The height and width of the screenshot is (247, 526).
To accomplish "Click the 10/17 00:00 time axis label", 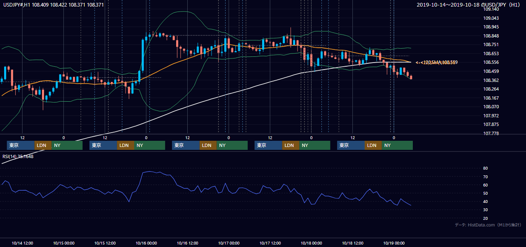I will 229,243.
